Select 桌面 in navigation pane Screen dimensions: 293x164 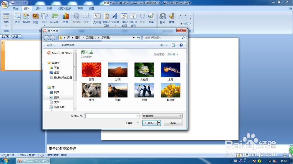coord(57,73)
